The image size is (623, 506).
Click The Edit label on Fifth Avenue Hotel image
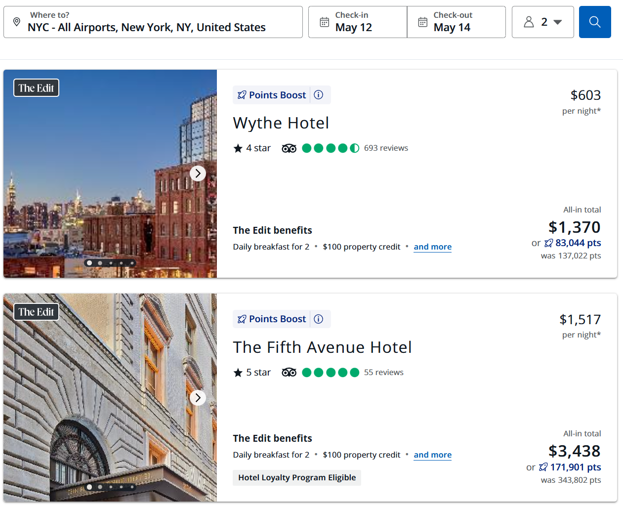(36, 311)
